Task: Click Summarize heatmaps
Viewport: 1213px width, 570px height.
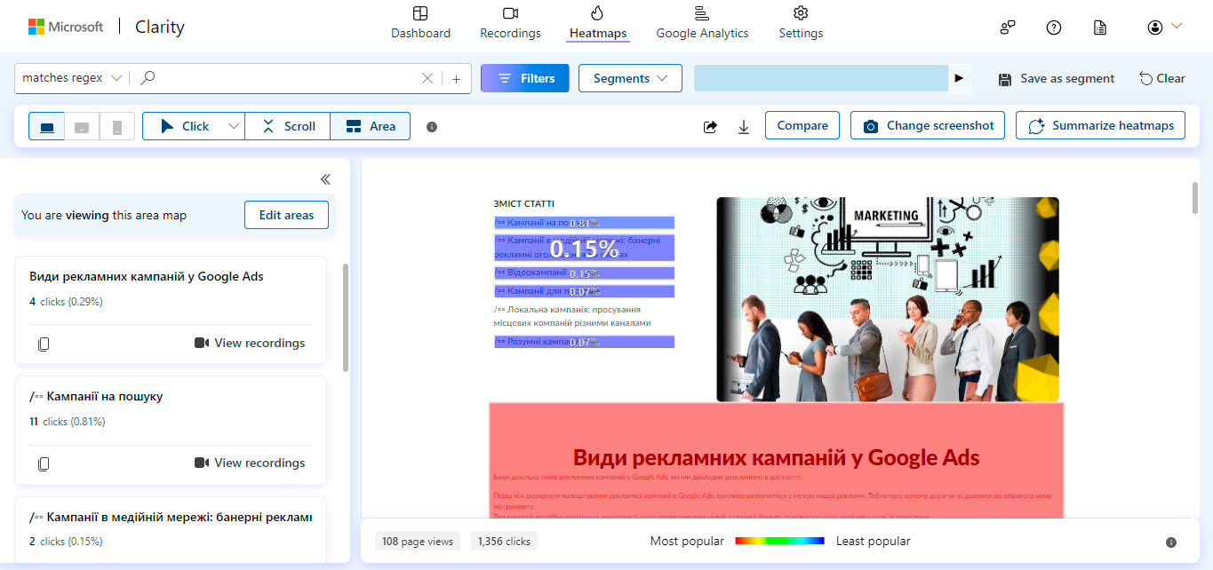Action: click(1100, 125)
